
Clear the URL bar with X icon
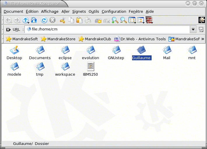click(x=8, y=30)
